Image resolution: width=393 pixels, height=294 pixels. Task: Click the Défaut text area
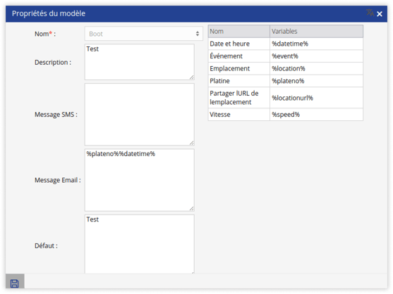point(140,244)
